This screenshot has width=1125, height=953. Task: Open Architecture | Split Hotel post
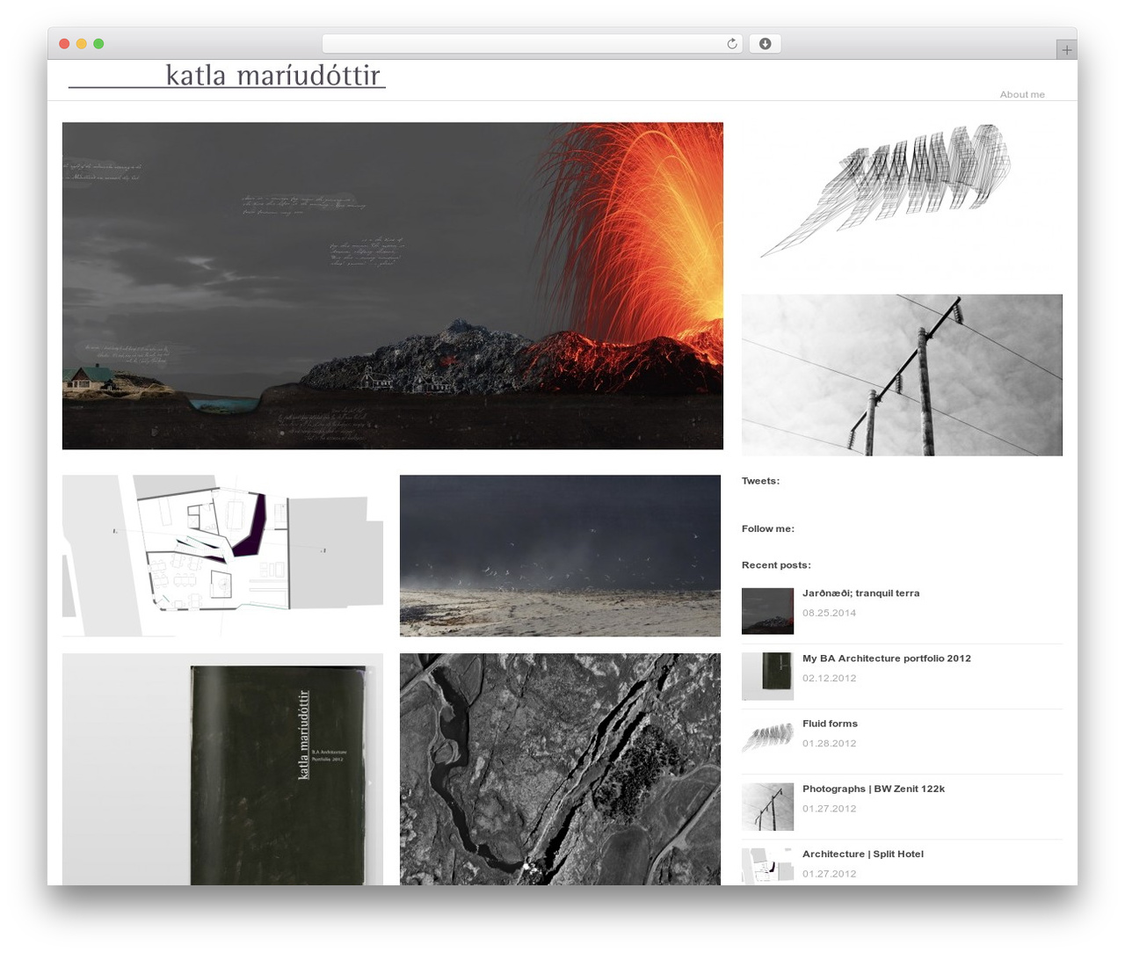click(862, 854)
